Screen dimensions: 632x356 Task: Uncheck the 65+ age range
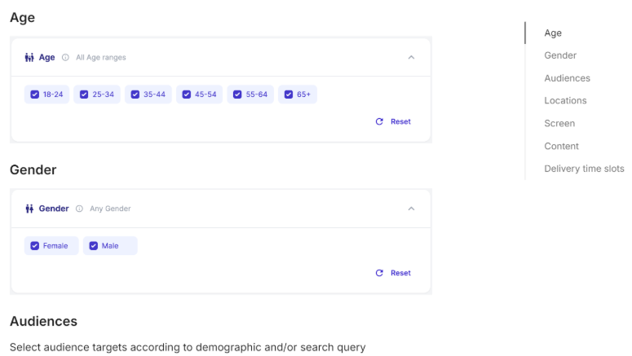click(289, 94)
